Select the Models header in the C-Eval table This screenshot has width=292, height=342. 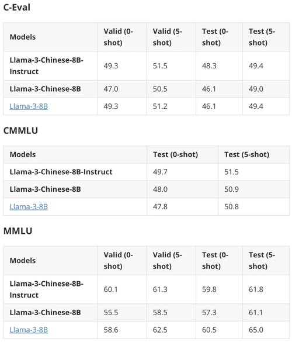coord(23,37)
